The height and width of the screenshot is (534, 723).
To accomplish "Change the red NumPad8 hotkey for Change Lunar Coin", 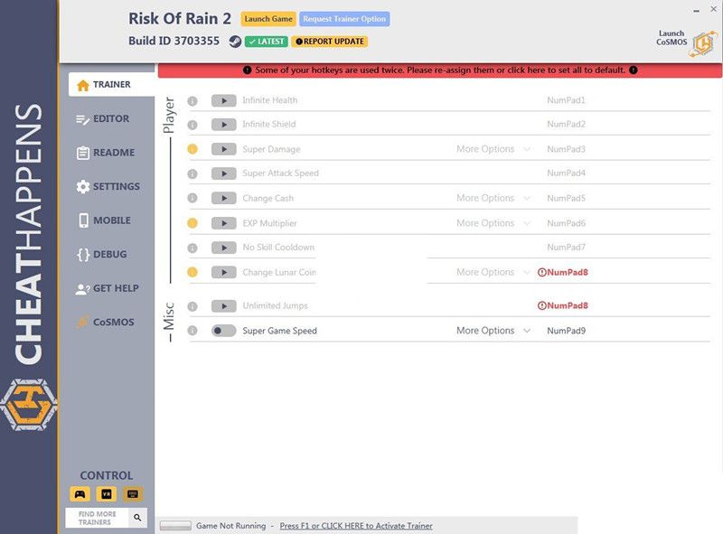I will (x=568, y=272).
